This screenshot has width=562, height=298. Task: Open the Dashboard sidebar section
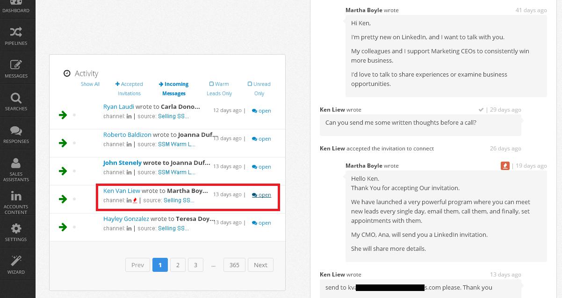(16, 7)
